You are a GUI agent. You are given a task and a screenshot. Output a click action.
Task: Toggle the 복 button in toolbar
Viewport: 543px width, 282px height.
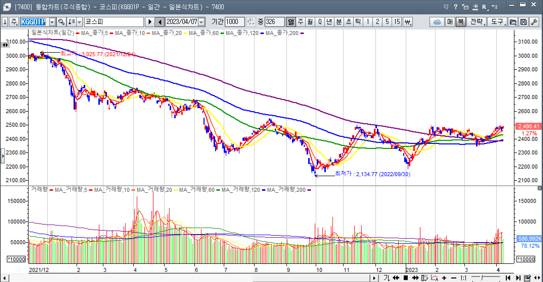461,22
